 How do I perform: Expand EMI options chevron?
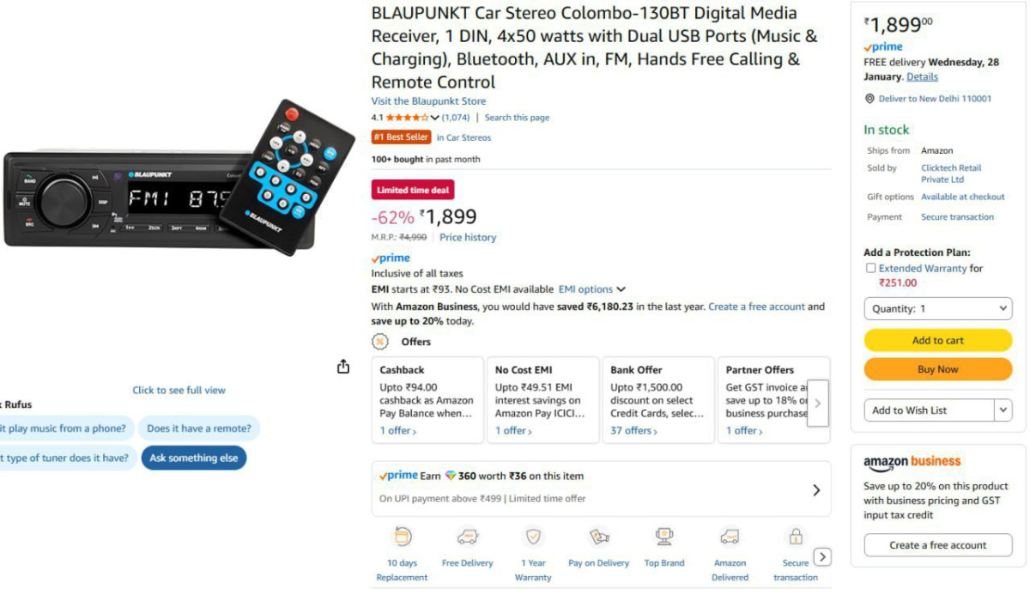(621, 289)
